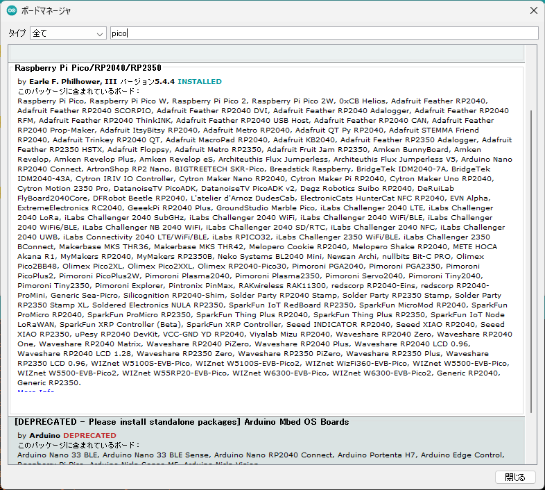Image resolution: width=545 pixels, height=490 pixels.
Task: Focus the search field containing pico
Action: point(323,33)
